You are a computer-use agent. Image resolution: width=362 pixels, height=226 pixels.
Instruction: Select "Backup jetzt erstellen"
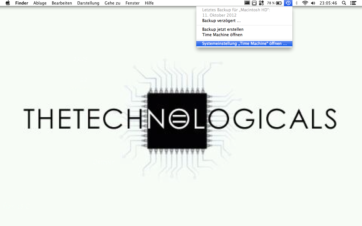point(223,29)
